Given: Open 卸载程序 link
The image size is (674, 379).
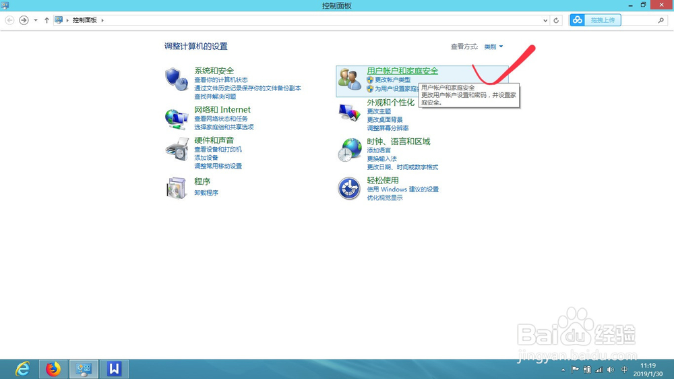Looking at the screenshot, I should [206, 193].
